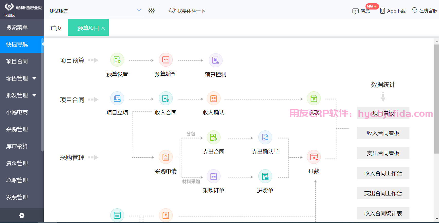
Task: Click the 收入合同 income contract icon
Action: tap(166, 99)
